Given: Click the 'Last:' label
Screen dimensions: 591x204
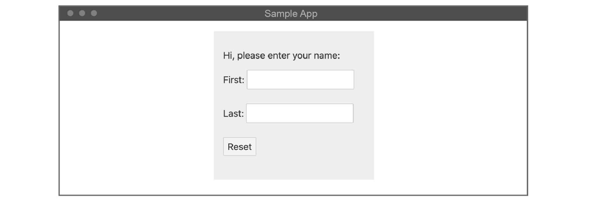Looking at the screenshot, I should pos(233,113).
